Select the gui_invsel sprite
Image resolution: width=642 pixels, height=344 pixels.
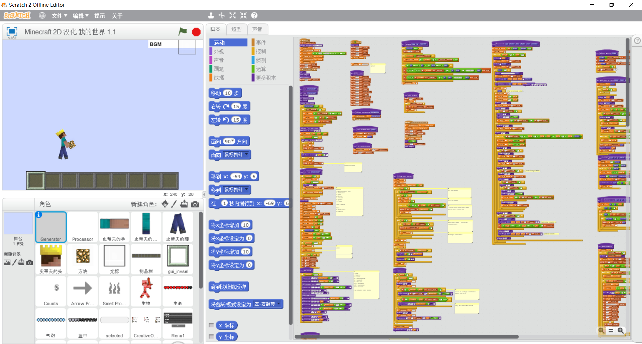[x=178, y=259]
